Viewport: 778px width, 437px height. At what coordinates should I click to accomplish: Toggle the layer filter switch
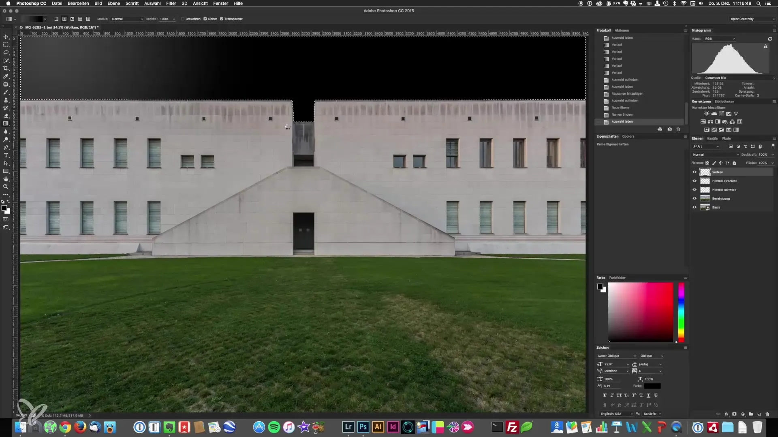tap(773, 146)
